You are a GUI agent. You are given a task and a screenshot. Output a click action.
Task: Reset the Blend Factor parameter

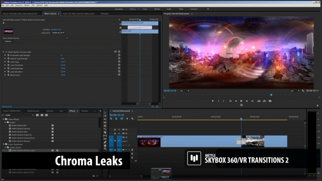[x=119, y=75]
